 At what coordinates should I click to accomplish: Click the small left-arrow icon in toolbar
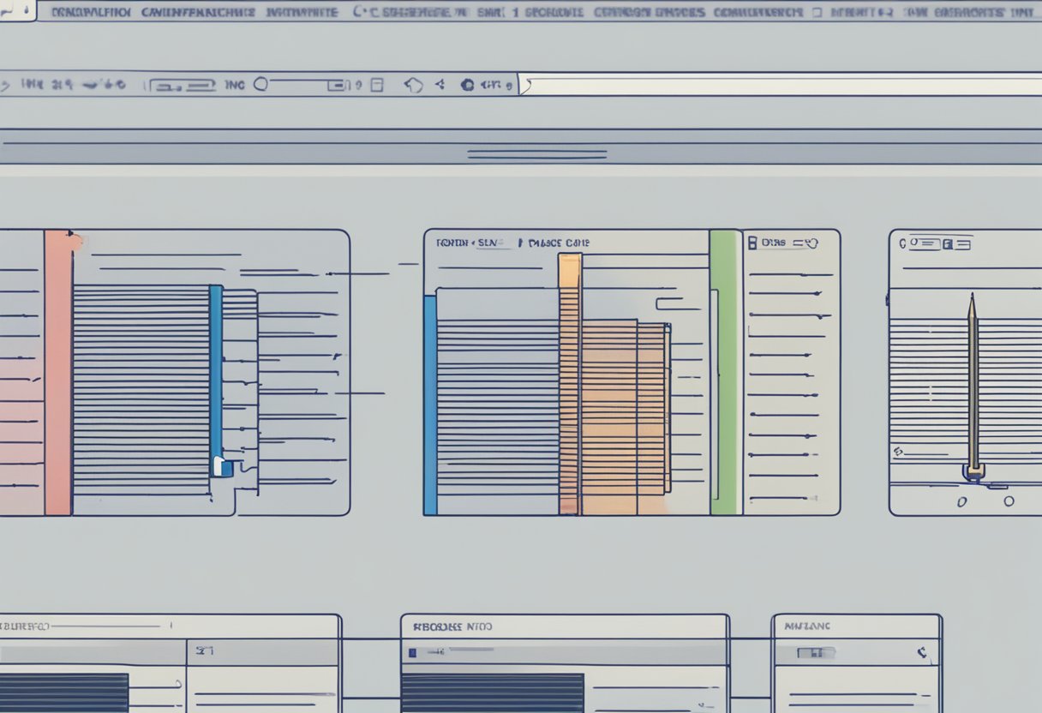440,85
